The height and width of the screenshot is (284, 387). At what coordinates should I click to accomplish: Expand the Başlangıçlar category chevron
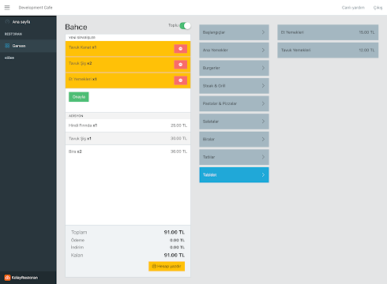point(263,32)
